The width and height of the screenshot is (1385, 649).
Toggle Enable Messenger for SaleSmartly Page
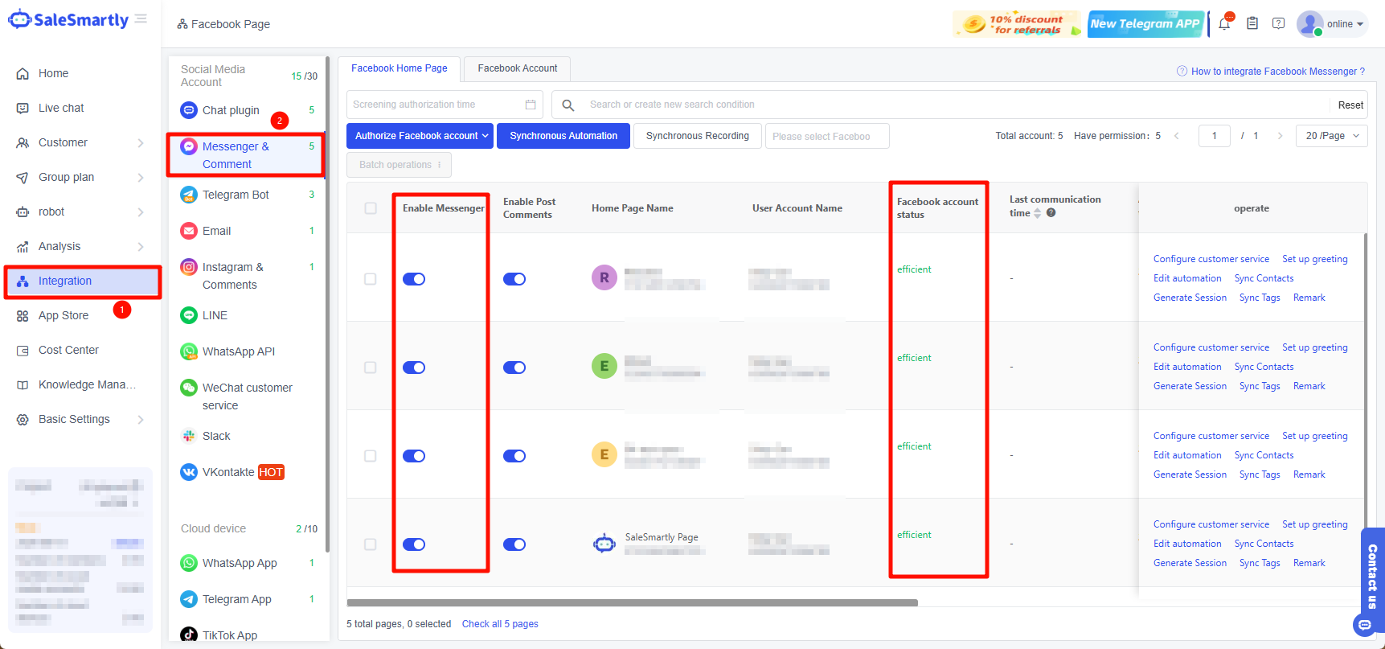pyautogui.click(x=414, y=544)
